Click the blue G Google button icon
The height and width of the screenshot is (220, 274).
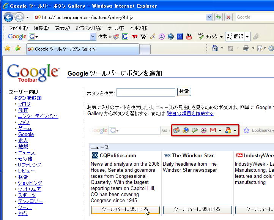point(125,36)
